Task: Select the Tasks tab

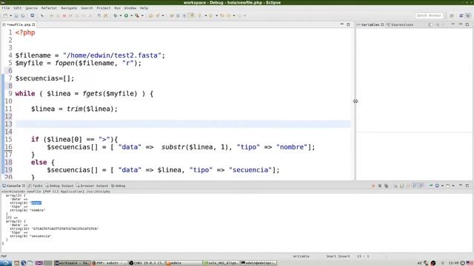Action: coord(36,185)
